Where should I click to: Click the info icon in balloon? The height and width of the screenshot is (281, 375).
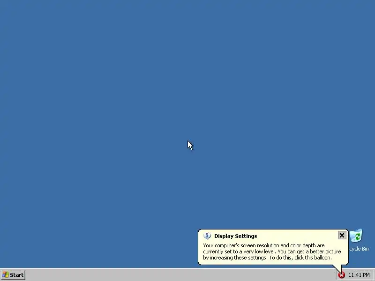pyautogui.click(x=207, y=236)
